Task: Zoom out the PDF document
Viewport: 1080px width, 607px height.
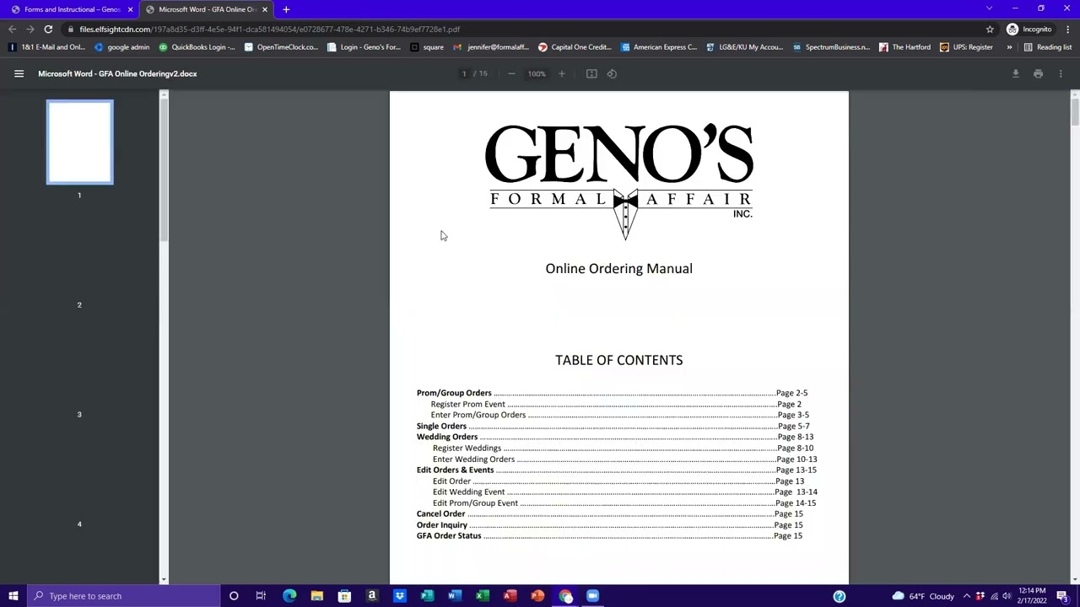Action: click(x=511, y=73)
